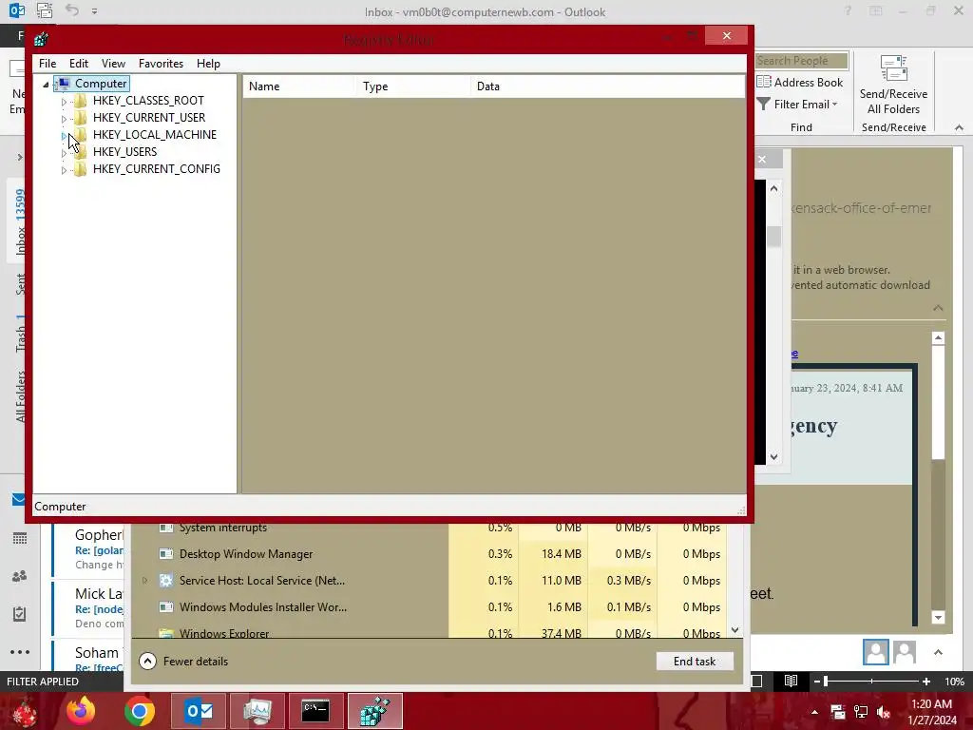Expand the HKEY_CURRENT_USER tree arrow
Viewport: 973px width, 730px height.
[64, 118]
